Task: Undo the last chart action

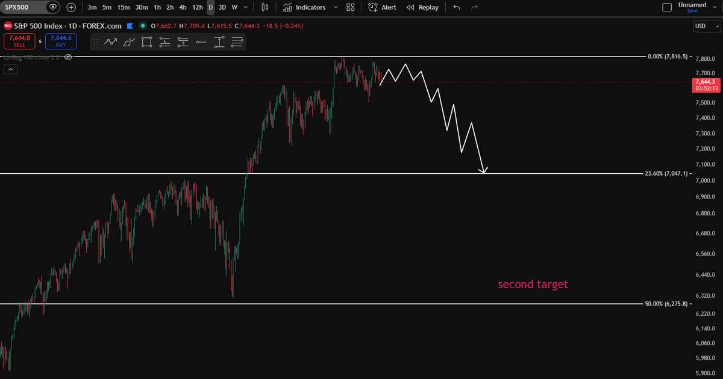Action: [456, 7]
